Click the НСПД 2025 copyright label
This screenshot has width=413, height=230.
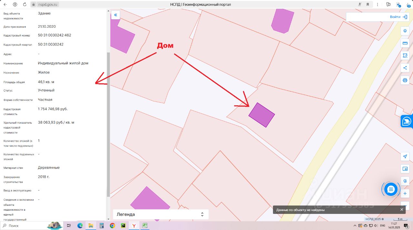tap(374, 219)
